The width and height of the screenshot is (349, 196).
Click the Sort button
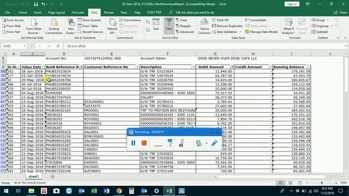tap(156, 24)
